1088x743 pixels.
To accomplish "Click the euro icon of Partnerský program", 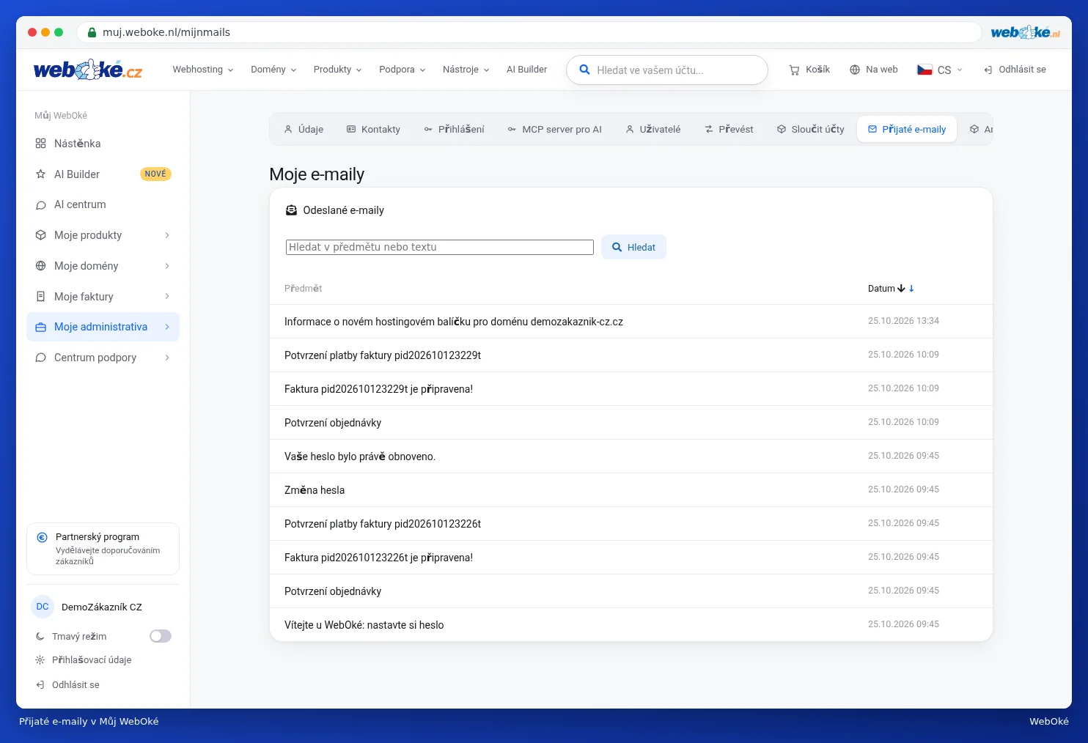I will pyautogui.click(x=43, y=537).
